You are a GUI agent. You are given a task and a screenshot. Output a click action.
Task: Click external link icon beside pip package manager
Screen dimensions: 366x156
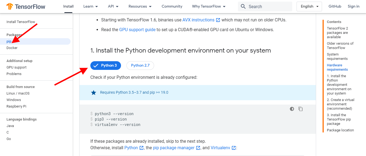(x=198, y=148)
